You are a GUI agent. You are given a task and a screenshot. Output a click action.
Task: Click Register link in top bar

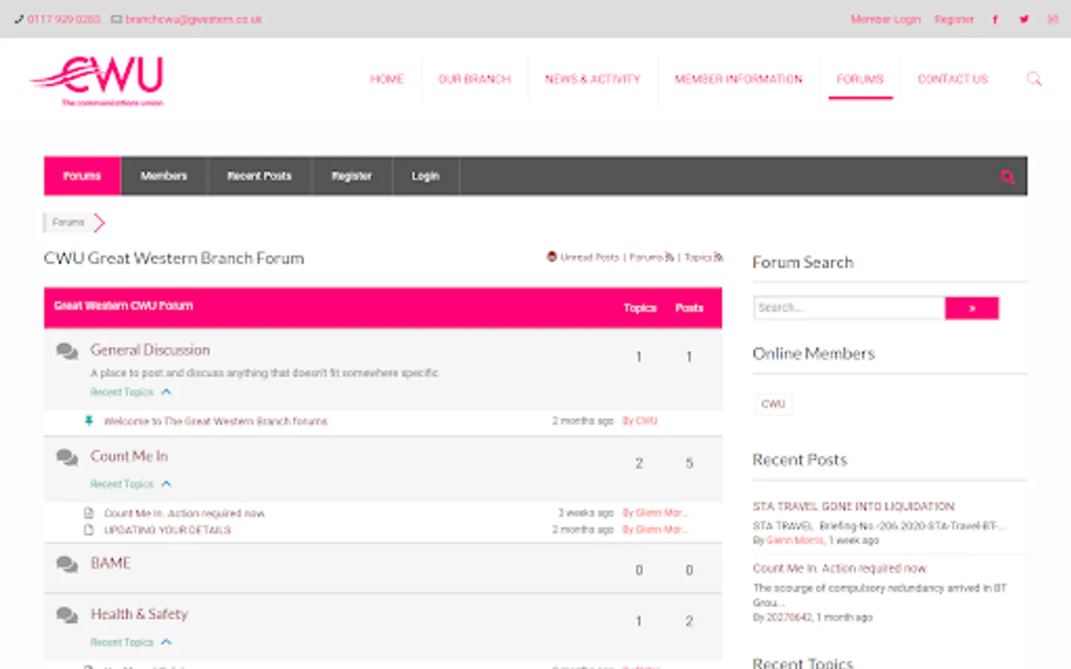(x=954, y=19)
